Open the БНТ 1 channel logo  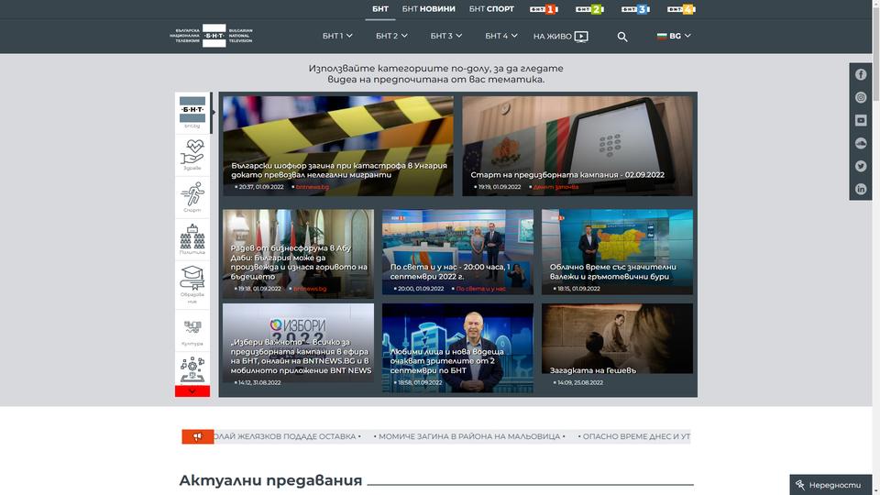point(544,9)
